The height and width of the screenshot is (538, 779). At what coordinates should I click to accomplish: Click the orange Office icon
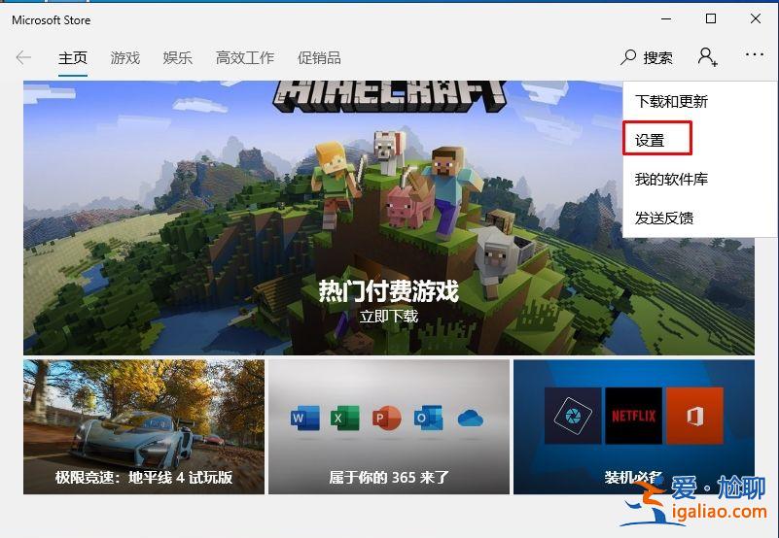(694, 416)
